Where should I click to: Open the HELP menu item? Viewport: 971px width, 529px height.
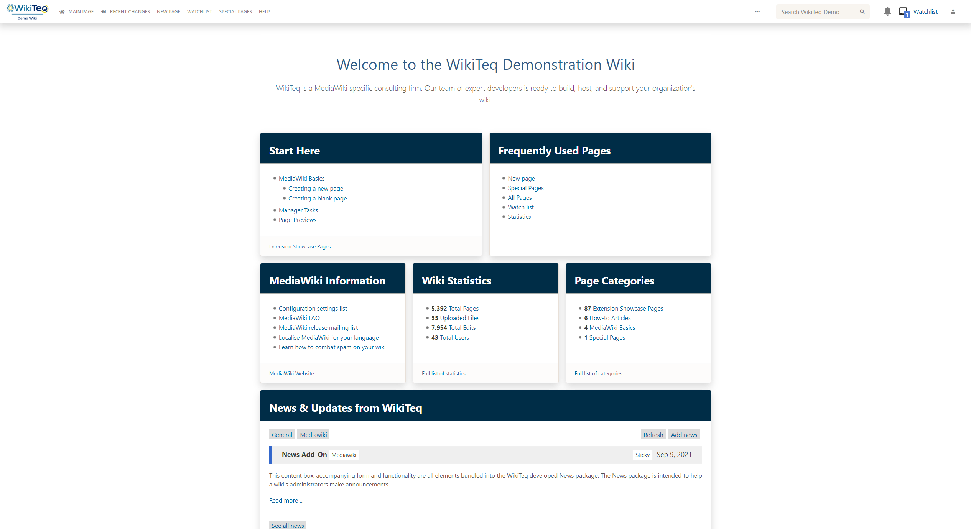(x=264, y=11)
